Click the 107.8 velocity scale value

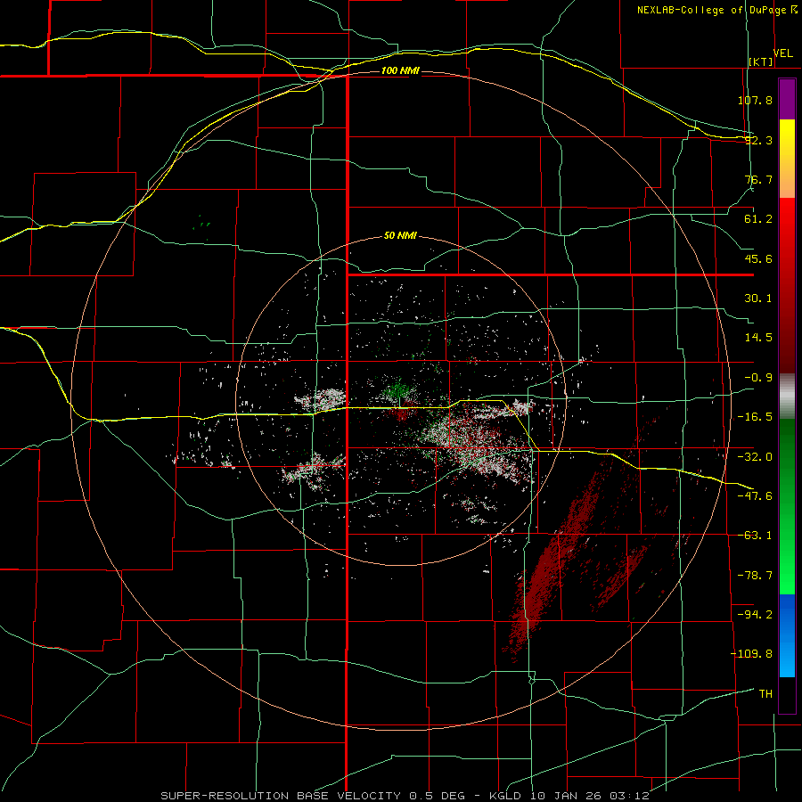pyautogui.click(x=755, y=100)
